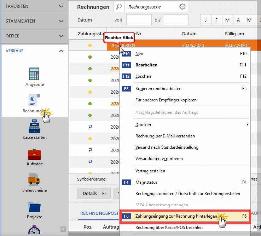
Task: Open Lieferscheine delivery truck icon
Action: pos(34,179)
